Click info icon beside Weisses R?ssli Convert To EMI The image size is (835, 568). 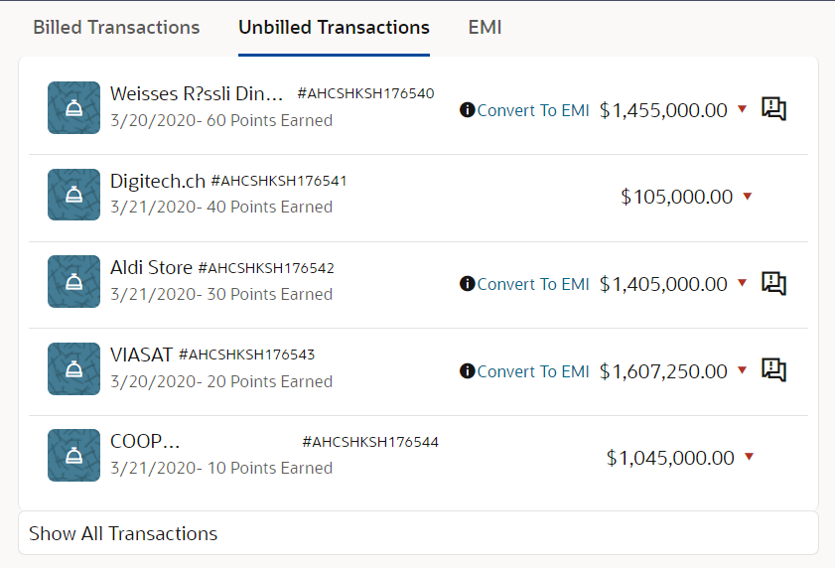pyautogui.click(x=468, y=110)
